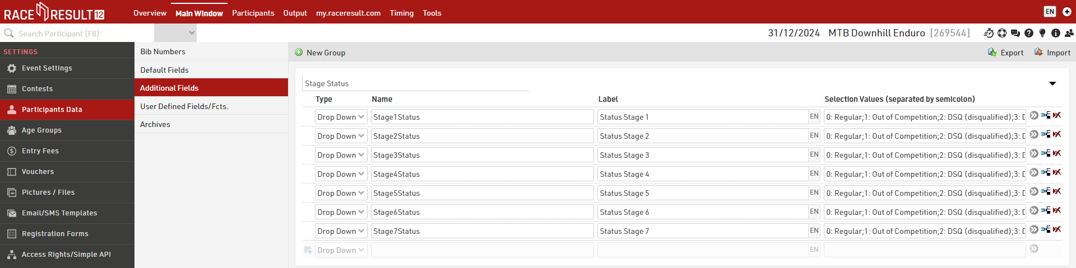This screenshot has width=1076, height=268.
Task: Click the New Group button
Action: pyautogui.click(x=320, y=53)
